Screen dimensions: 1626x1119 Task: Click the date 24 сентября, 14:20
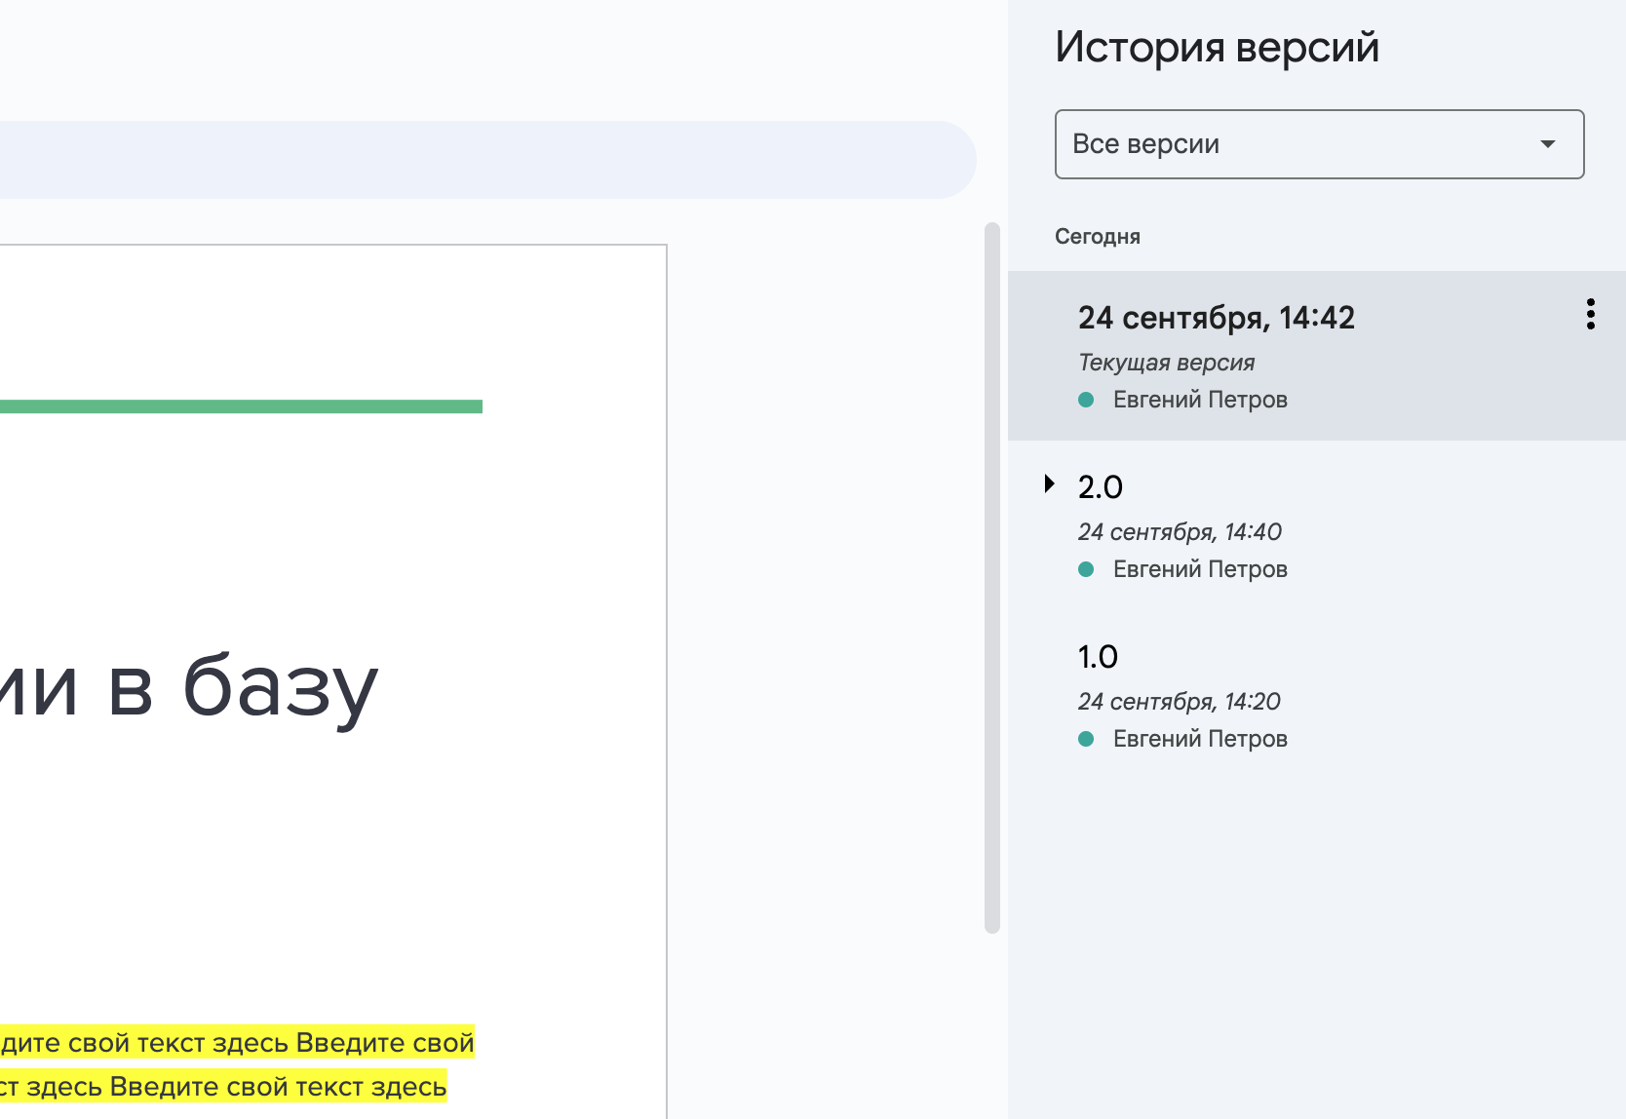(1179, 702)
